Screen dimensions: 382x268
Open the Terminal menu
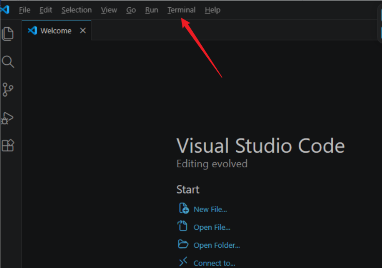tap(182, 10)
